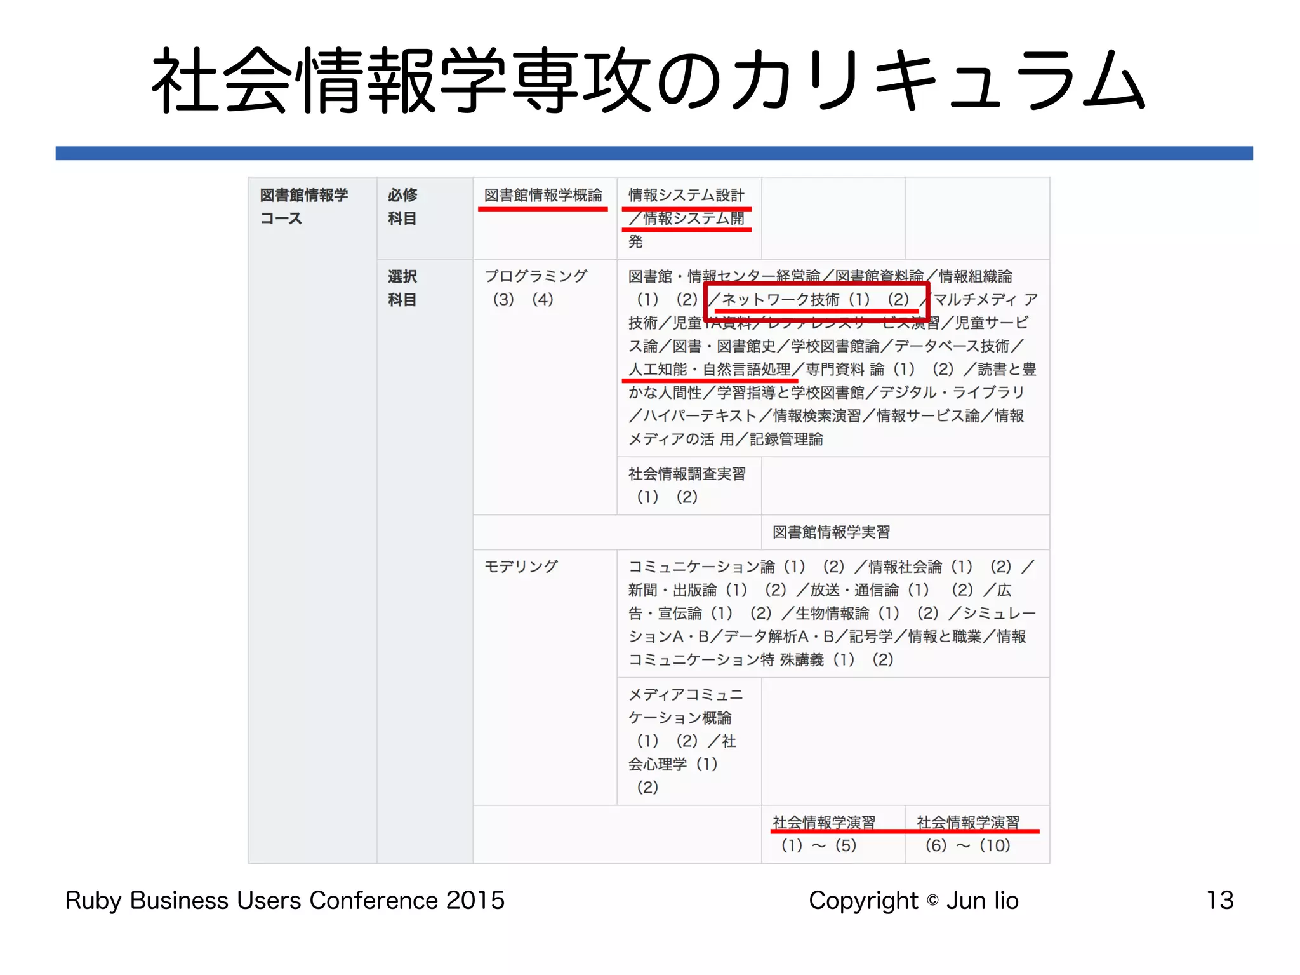Select the 社会情報調査実習 (1) (2) cell

click(x=689, y=485)
